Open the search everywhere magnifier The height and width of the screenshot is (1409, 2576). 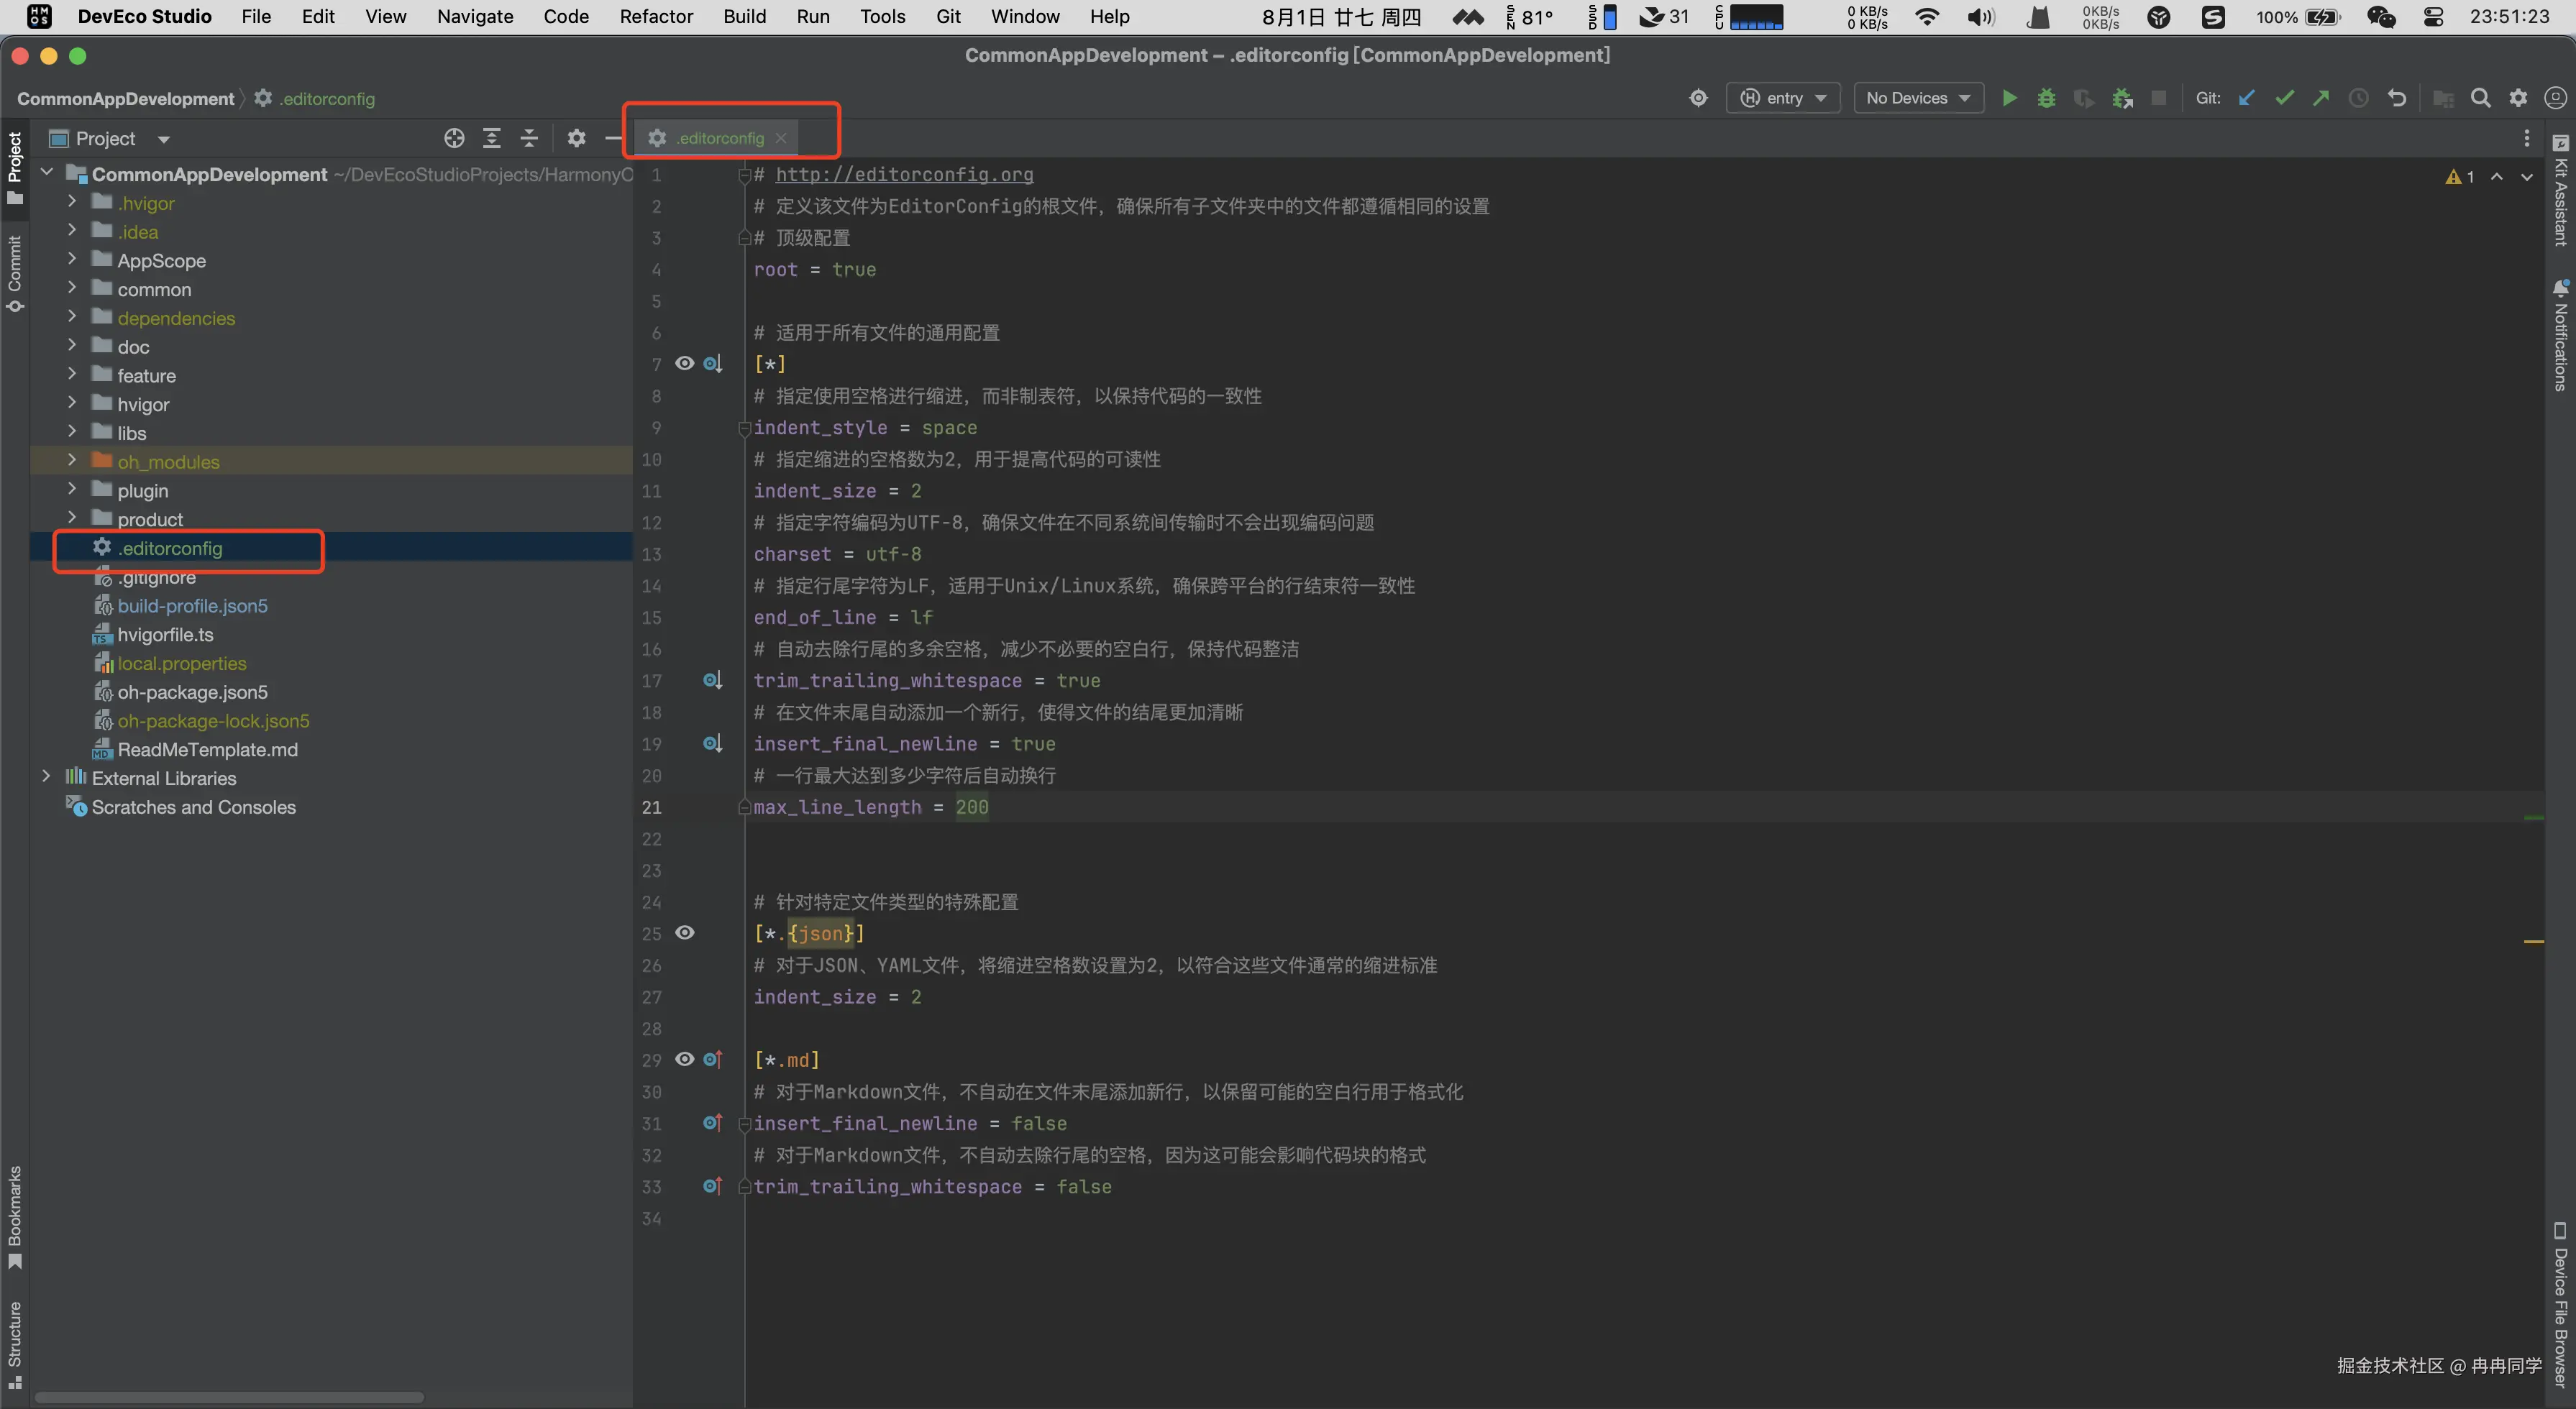pyautogui.click(x=2480, y=98)
